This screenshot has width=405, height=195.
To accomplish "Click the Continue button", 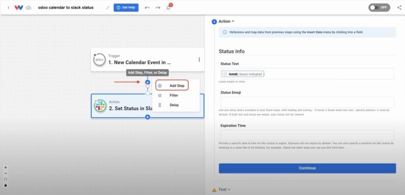I will point(307,168).
